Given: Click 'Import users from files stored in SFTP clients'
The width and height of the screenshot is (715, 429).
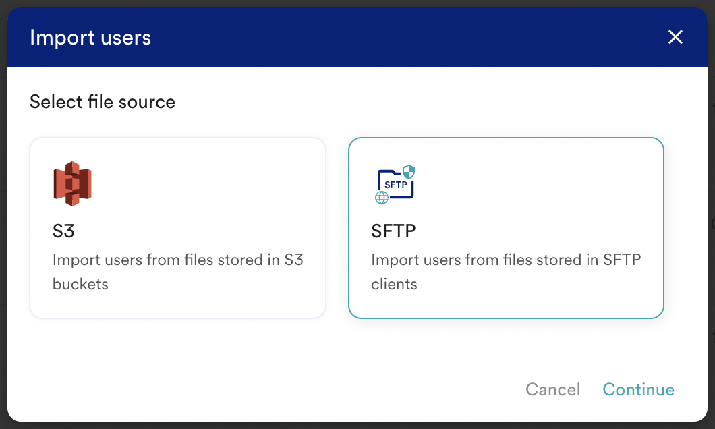Looking at the screenshot, I should [506, 272].
